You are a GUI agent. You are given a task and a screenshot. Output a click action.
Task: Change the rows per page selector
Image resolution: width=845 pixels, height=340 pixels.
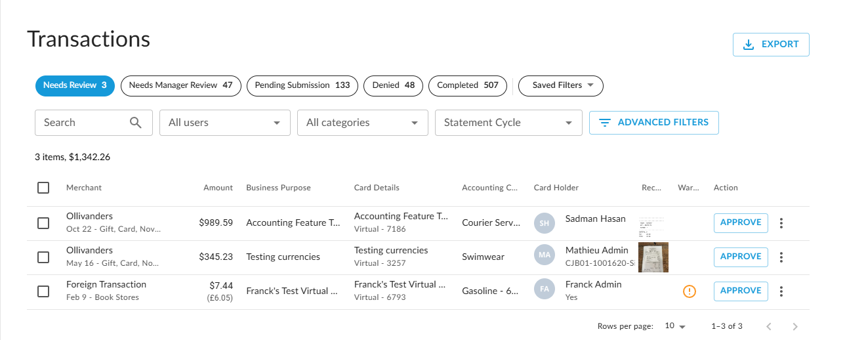coord(674,326)
